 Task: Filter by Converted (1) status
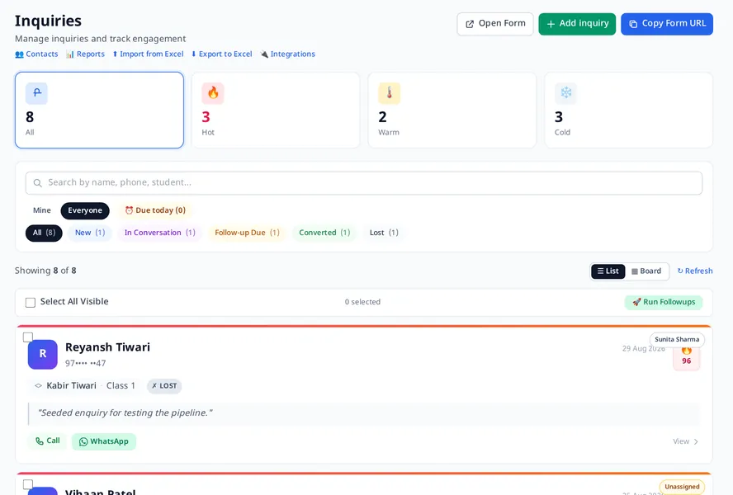click(x=324, y=233)
